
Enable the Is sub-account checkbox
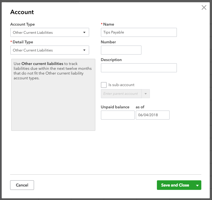(104, 85)
